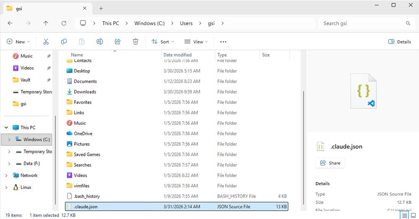
Task: Click the Rename icon in toolbar
Action: click(100, 42)
